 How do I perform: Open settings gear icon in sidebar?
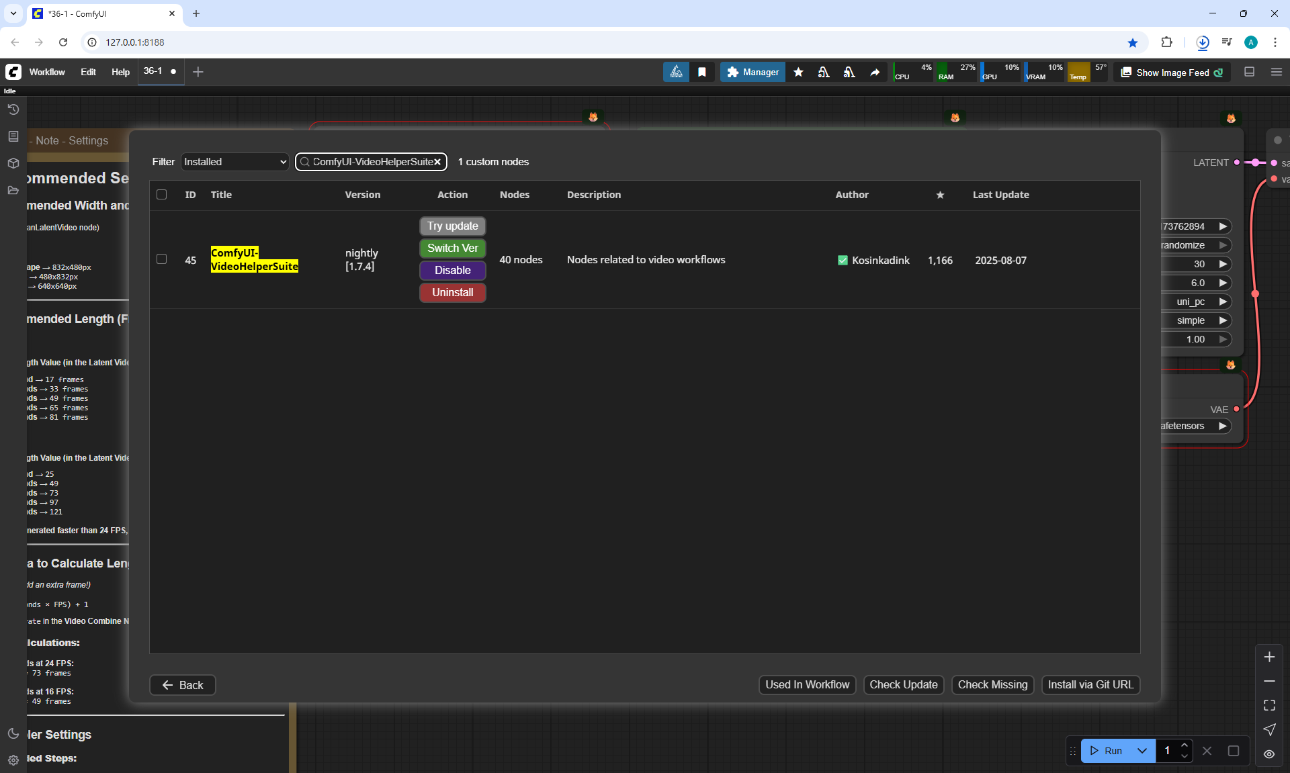pos(13,760)
